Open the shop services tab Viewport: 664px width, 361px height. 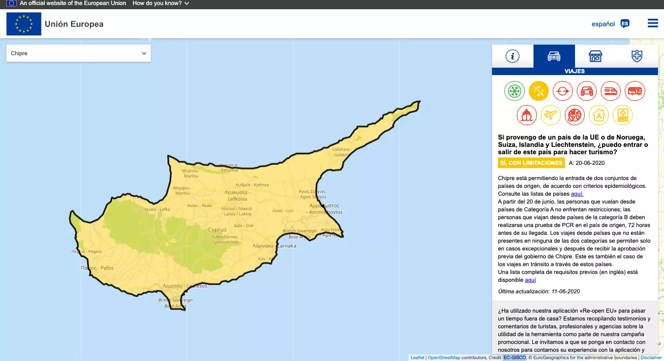point(595,56)
